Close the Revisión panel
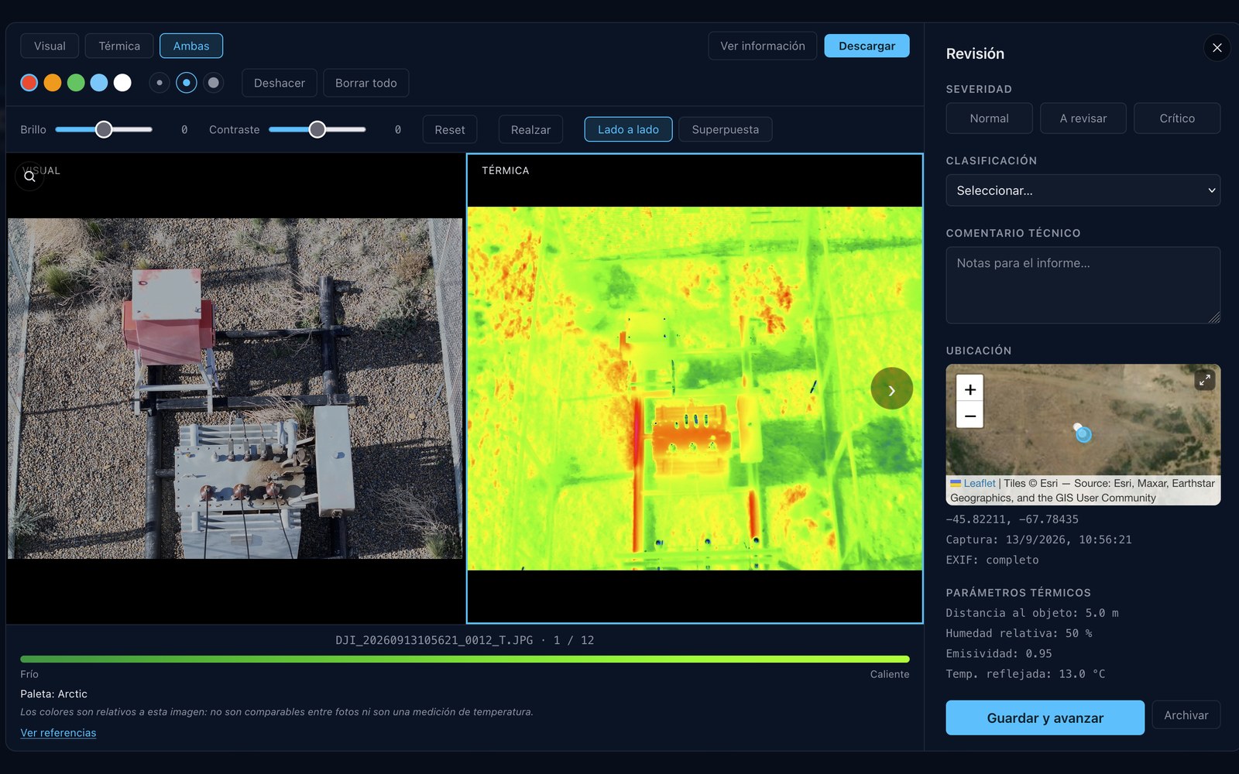1239x774 pixels. click(1217, 48)
